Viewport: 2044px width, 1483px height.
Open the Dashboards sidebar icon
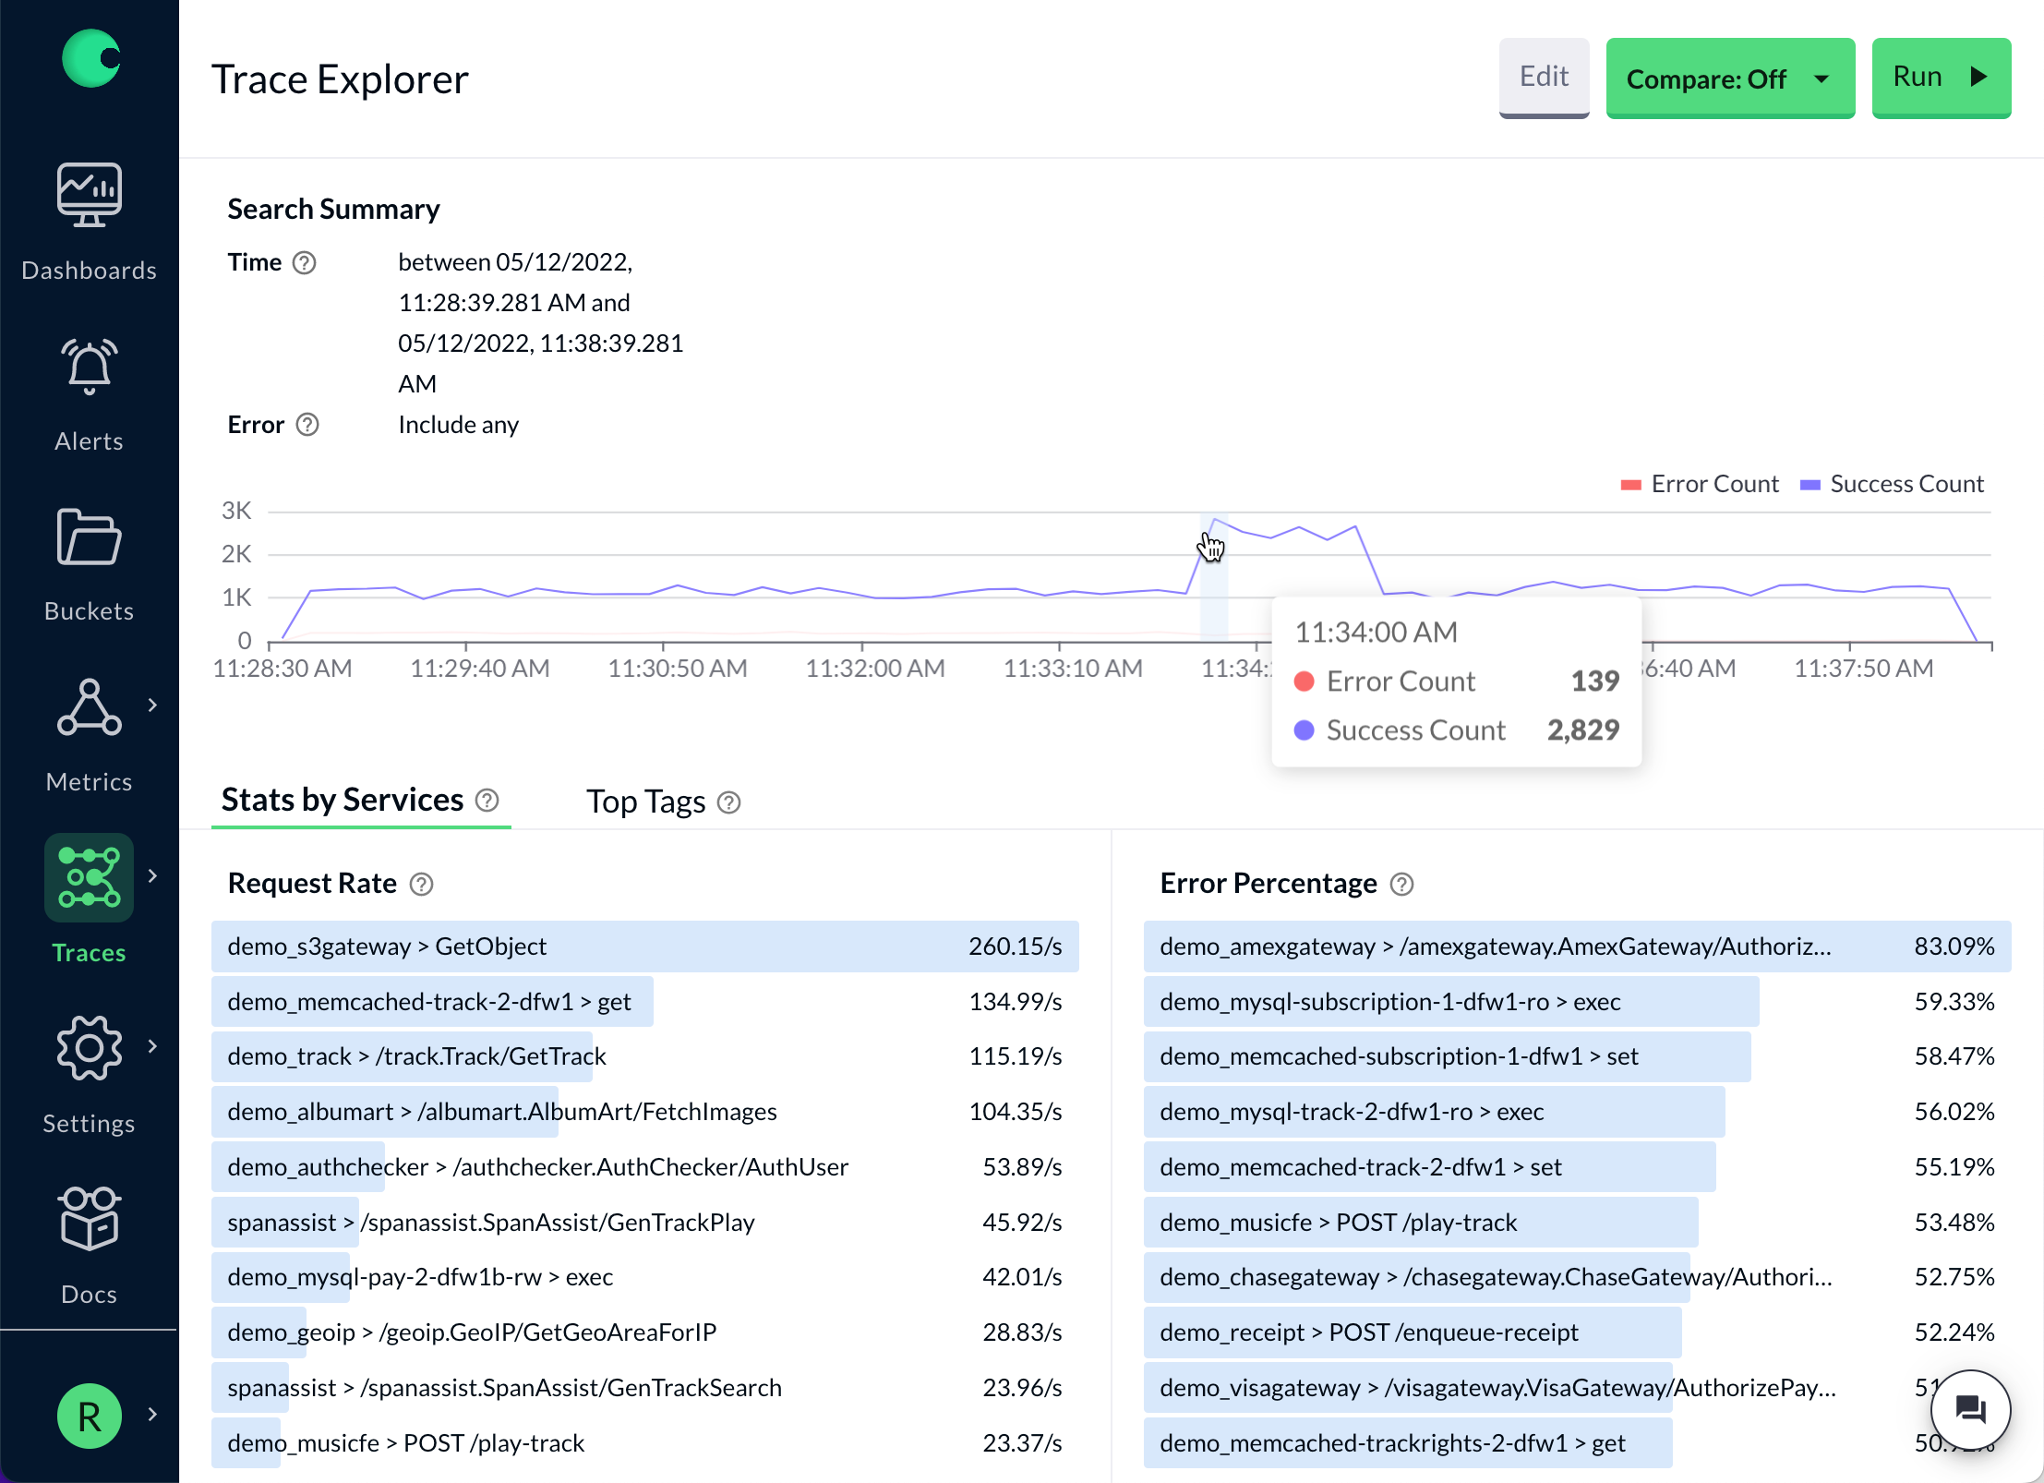pos(89,196)
